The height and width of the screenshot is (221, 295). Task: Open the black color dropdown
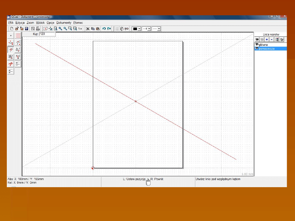pyautogui.click(x=139, y=29)
